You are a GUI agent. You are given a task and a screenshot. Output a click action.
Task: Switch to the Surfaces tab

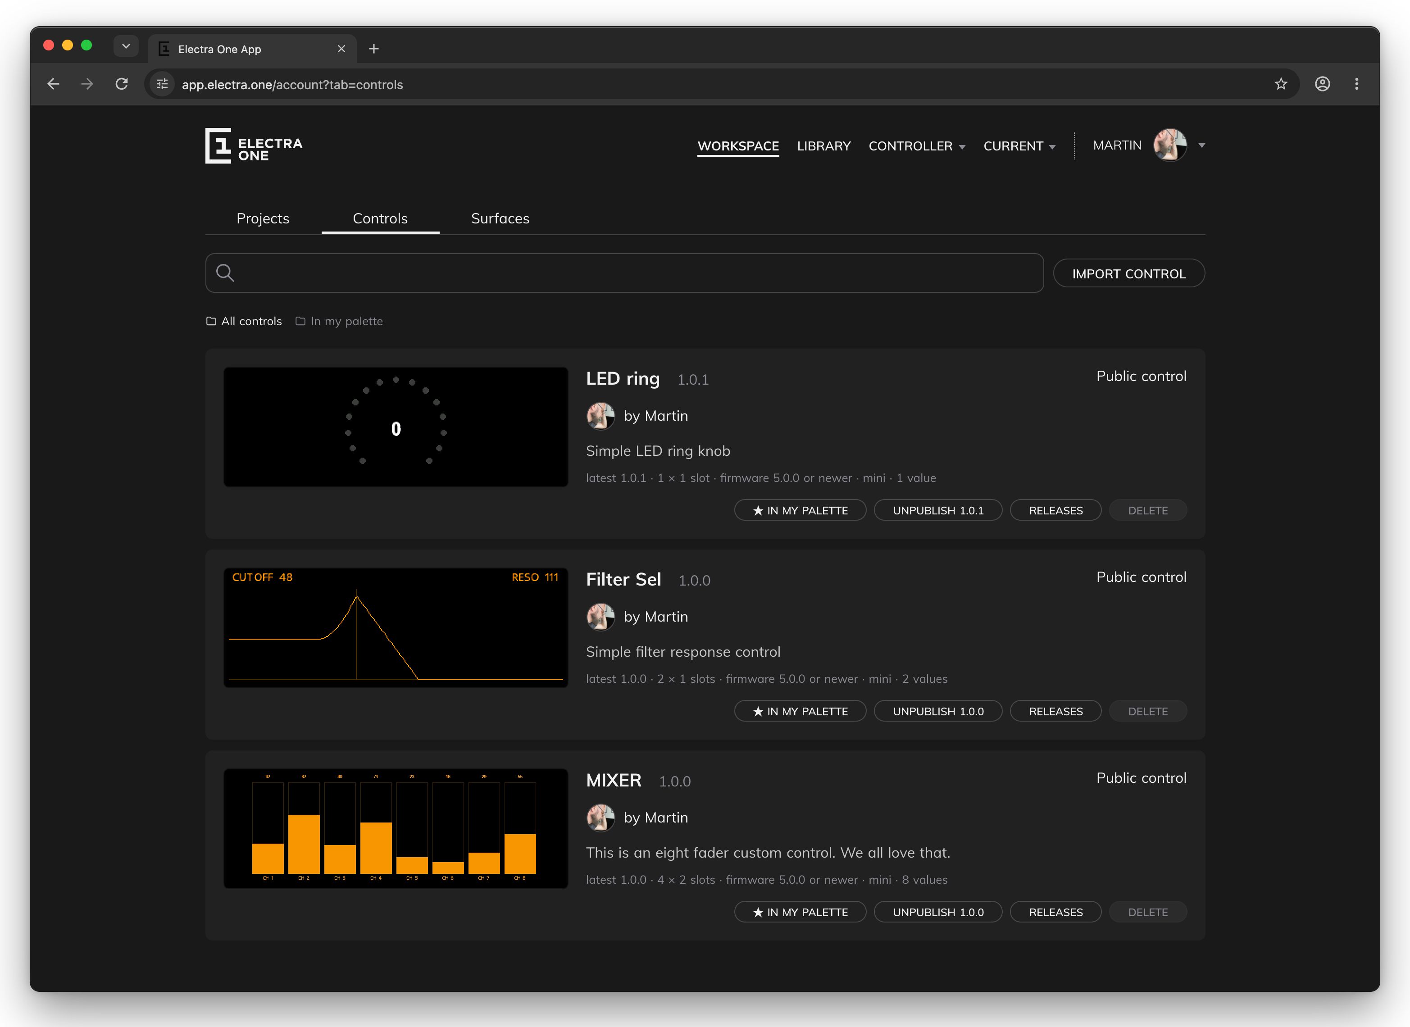coord(500,218)
